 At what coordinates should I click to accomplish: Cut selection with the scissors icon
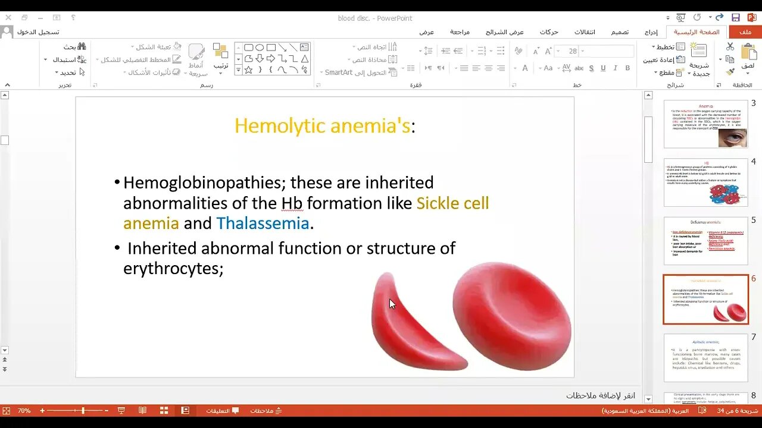point(730,46)
